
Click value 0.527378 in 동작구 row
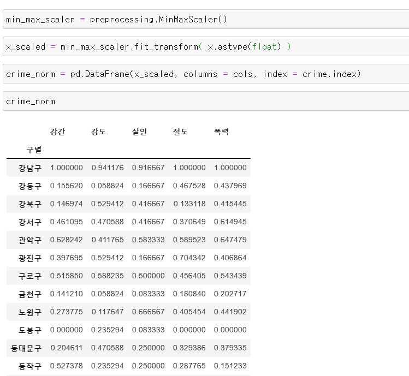tap(67, 366)
